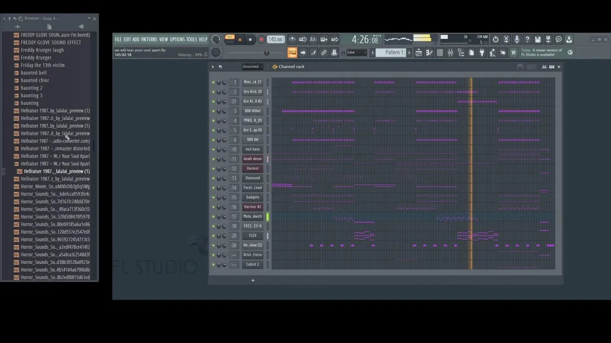The width and height of the screenshot is (611, 343).
Task: Toggle loop recording icon
Action: click(335, 40)
